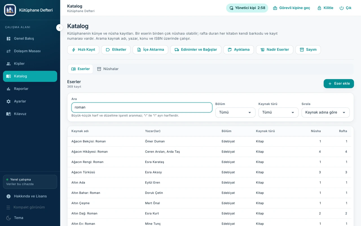Toggle Kompakt görünüm
Viewport: 361px width, 226px height.
(x=30, y=207)
